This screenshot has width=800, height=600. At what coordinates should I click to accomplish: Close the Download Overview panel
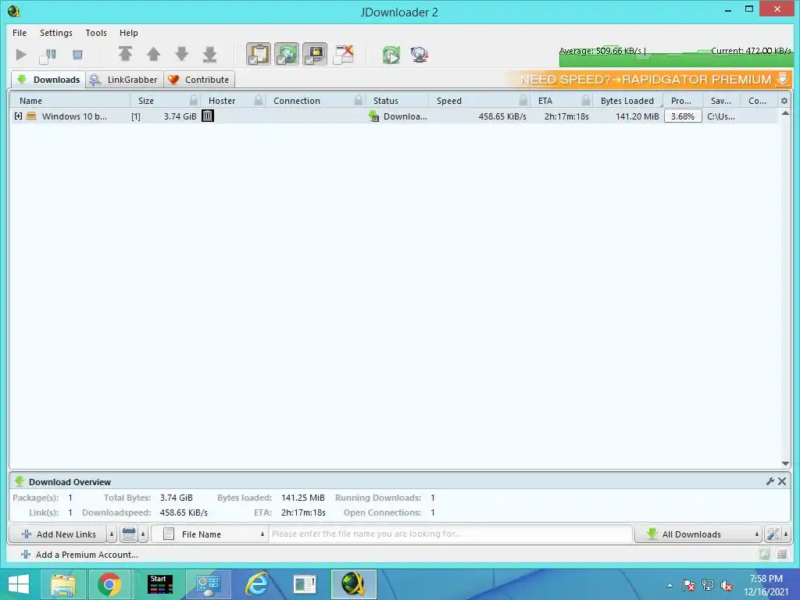782,481
